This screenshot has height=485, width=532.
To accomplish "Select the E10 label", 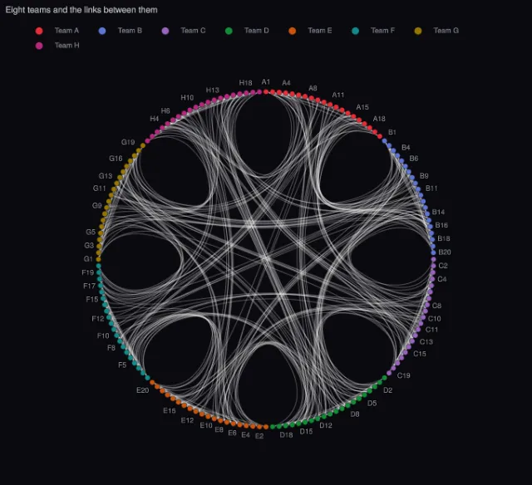I will (206, 425).
